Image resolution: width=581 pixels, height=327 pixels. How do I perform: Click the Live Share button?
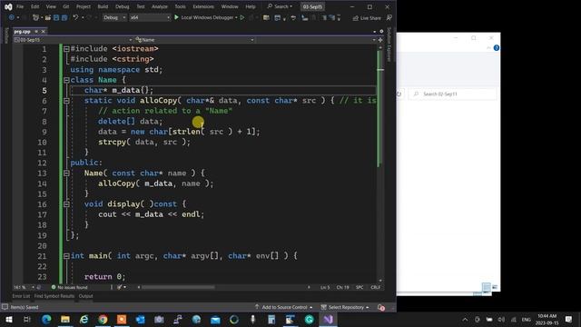click(x=367, y=18)
